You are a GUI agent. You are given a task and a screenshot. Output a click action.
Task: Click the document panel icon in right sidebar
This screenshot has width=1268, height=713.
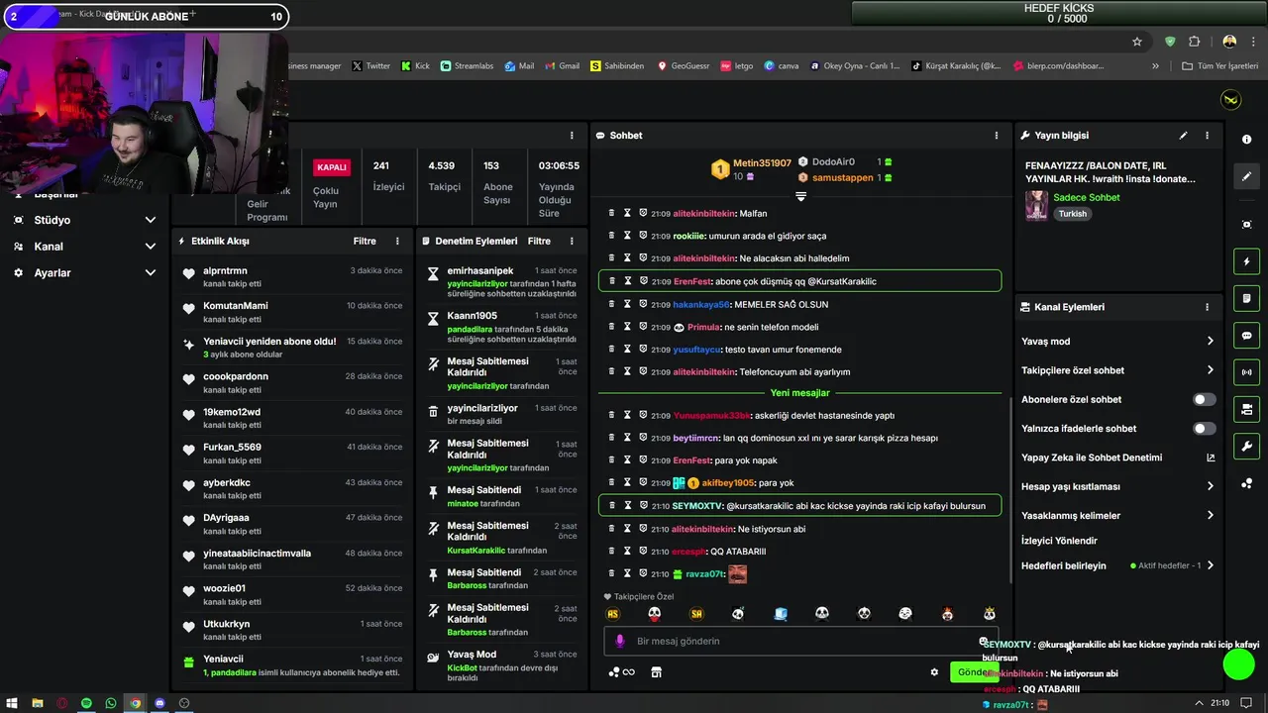[1246, 298]
